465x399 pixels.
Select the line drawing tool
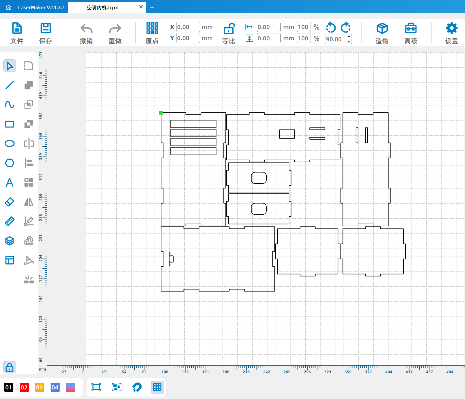(x=10, y=85)
